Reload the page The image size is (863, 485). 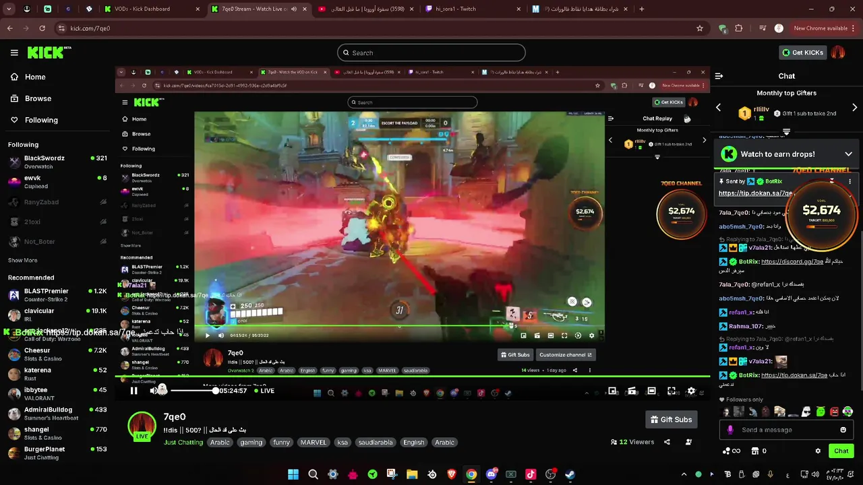point(42,28)
